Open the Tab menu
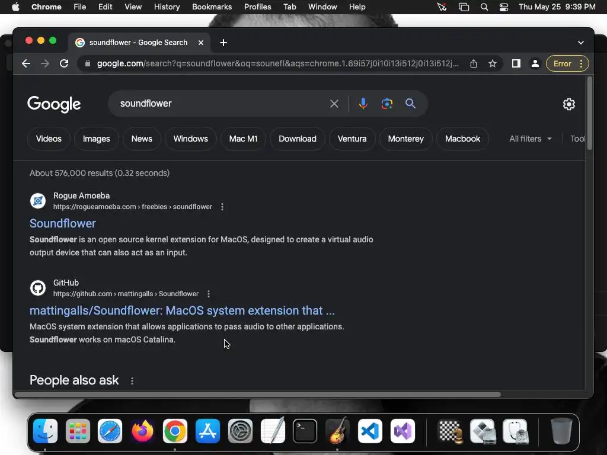 [289, 7]
